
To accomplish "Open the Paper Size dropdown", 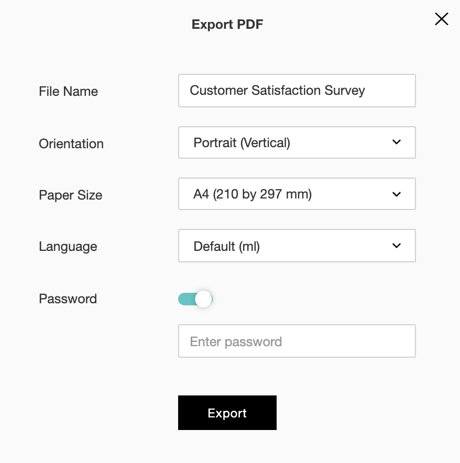I will (x=297, y=194).
